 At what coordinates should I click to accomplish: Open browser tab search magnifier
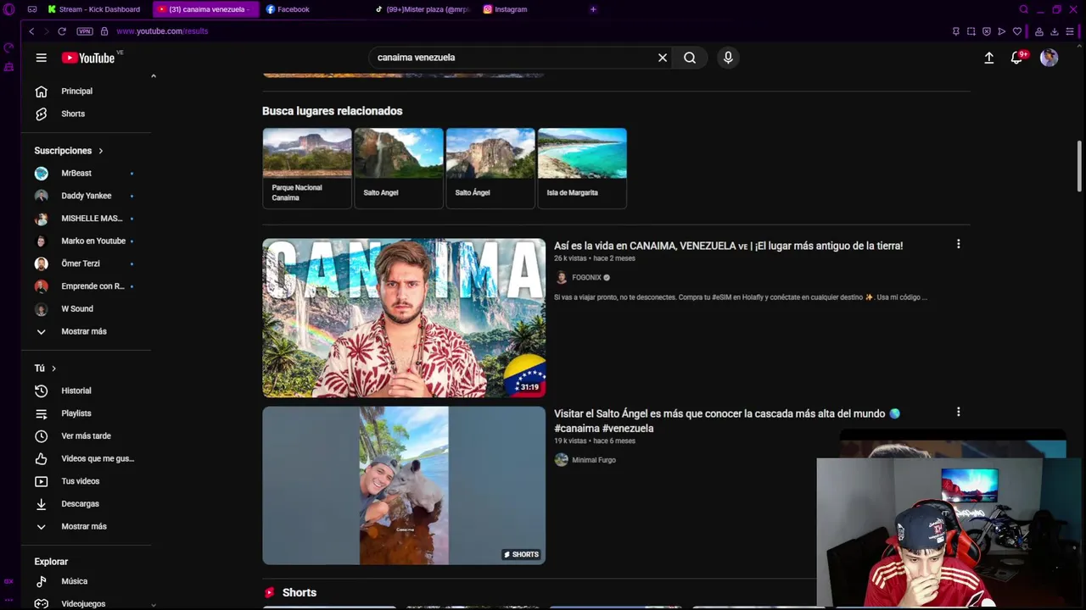[x=1024, y=9]
